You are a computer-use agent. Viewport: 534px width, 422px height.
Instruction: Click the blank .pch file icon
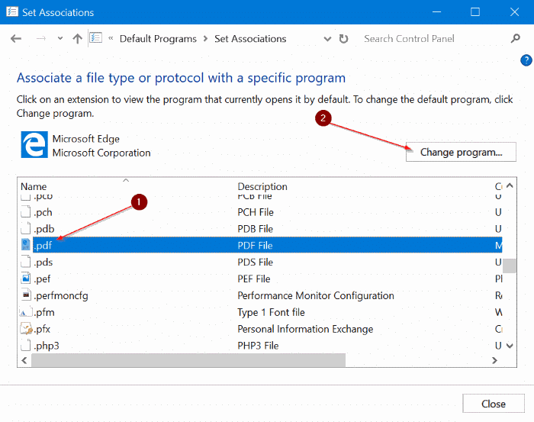pos(25,211)
